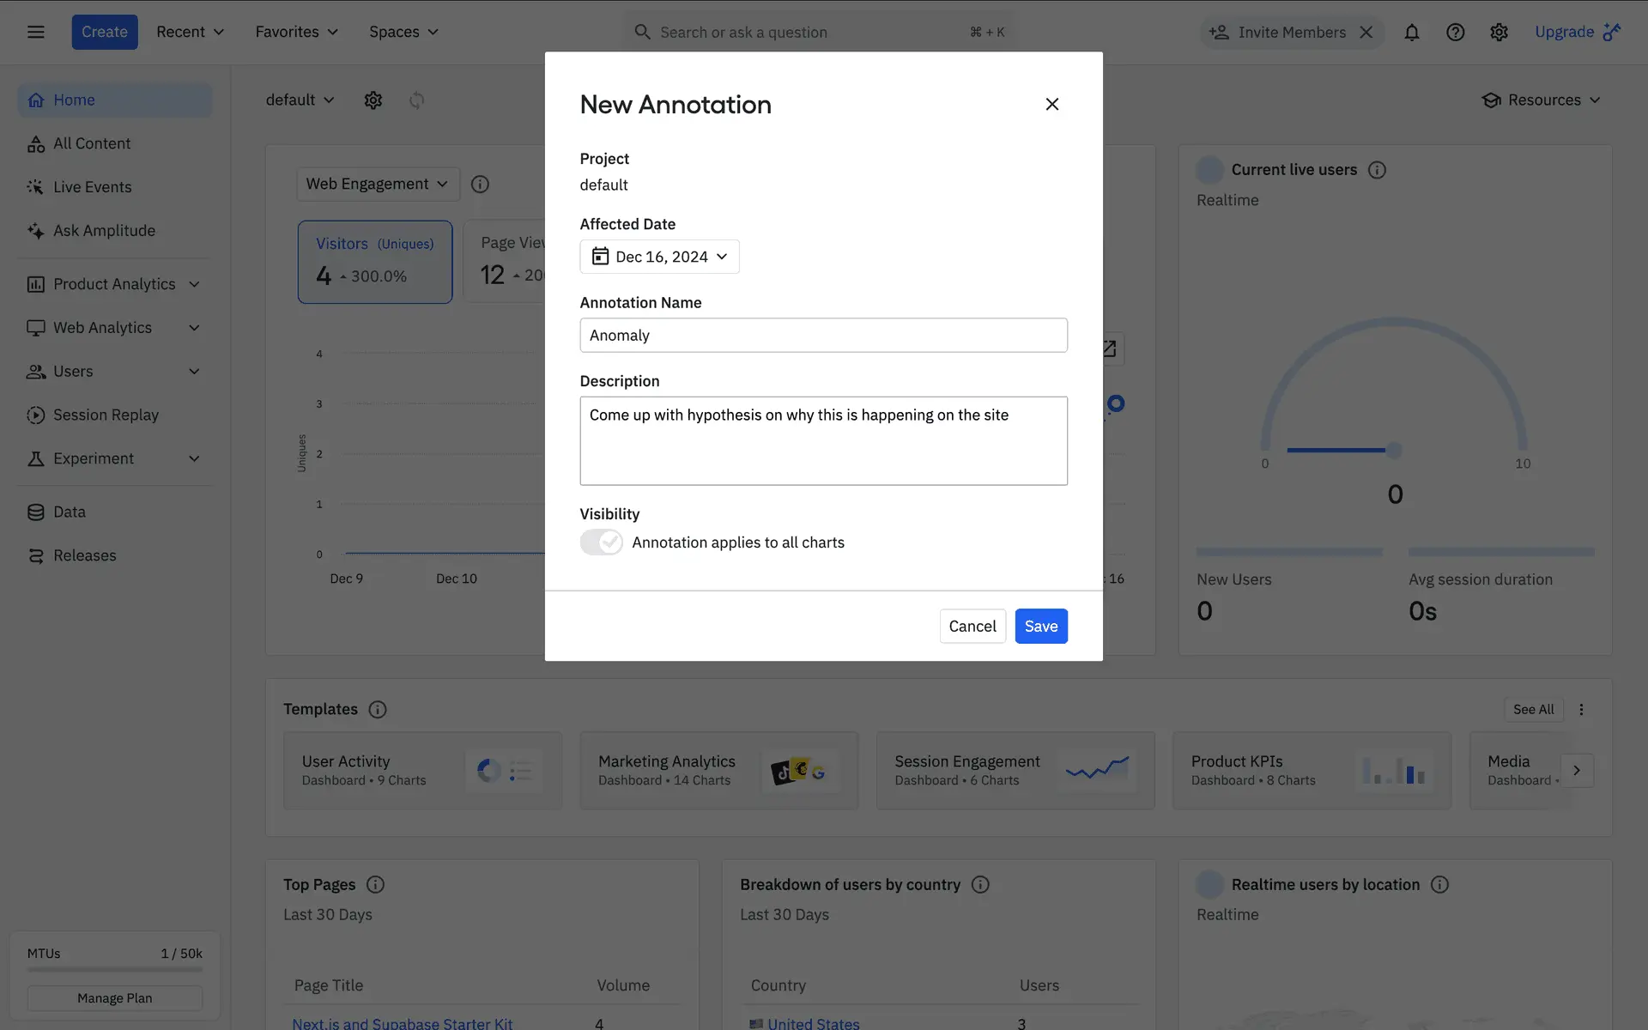Click the hamburger menu icon
The height and width of the screenshot is (1030, 1648).
[x=35, y=32]
